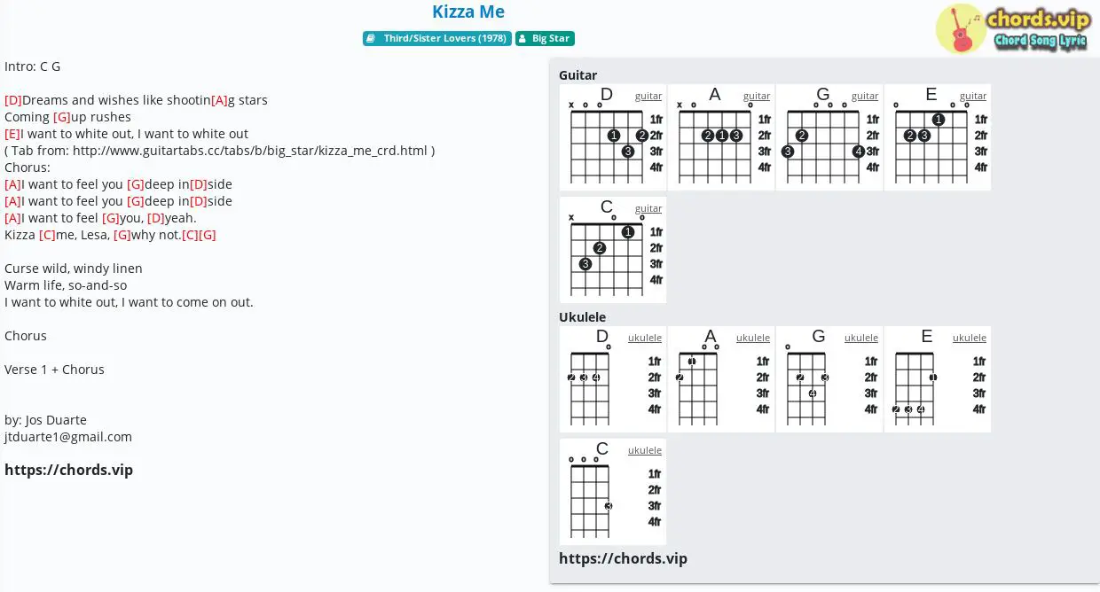Select the G guitar chord diagram
The width and height of the screenshot is (1100, 592).
pyautogui.click(x=829, y=137)
